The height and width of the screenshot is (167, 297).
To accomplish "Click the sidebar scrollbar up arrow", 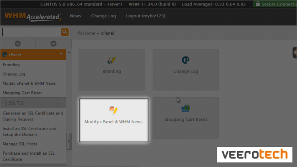I will click(x=69, y=52).
